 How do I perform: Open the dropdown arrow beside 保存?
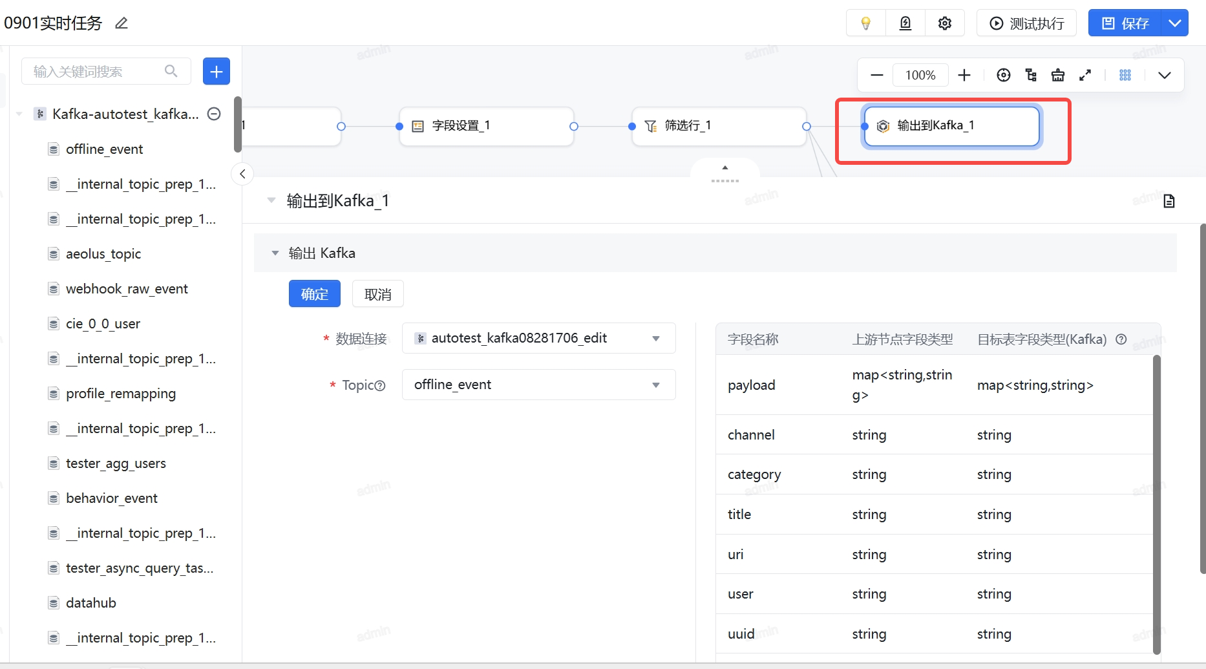tap(1174, 23)
